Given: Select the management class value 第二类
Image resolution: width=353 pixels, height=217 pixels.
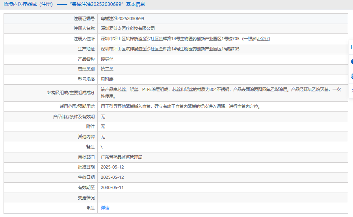Looking at the screenshot, I should (107, 69).
